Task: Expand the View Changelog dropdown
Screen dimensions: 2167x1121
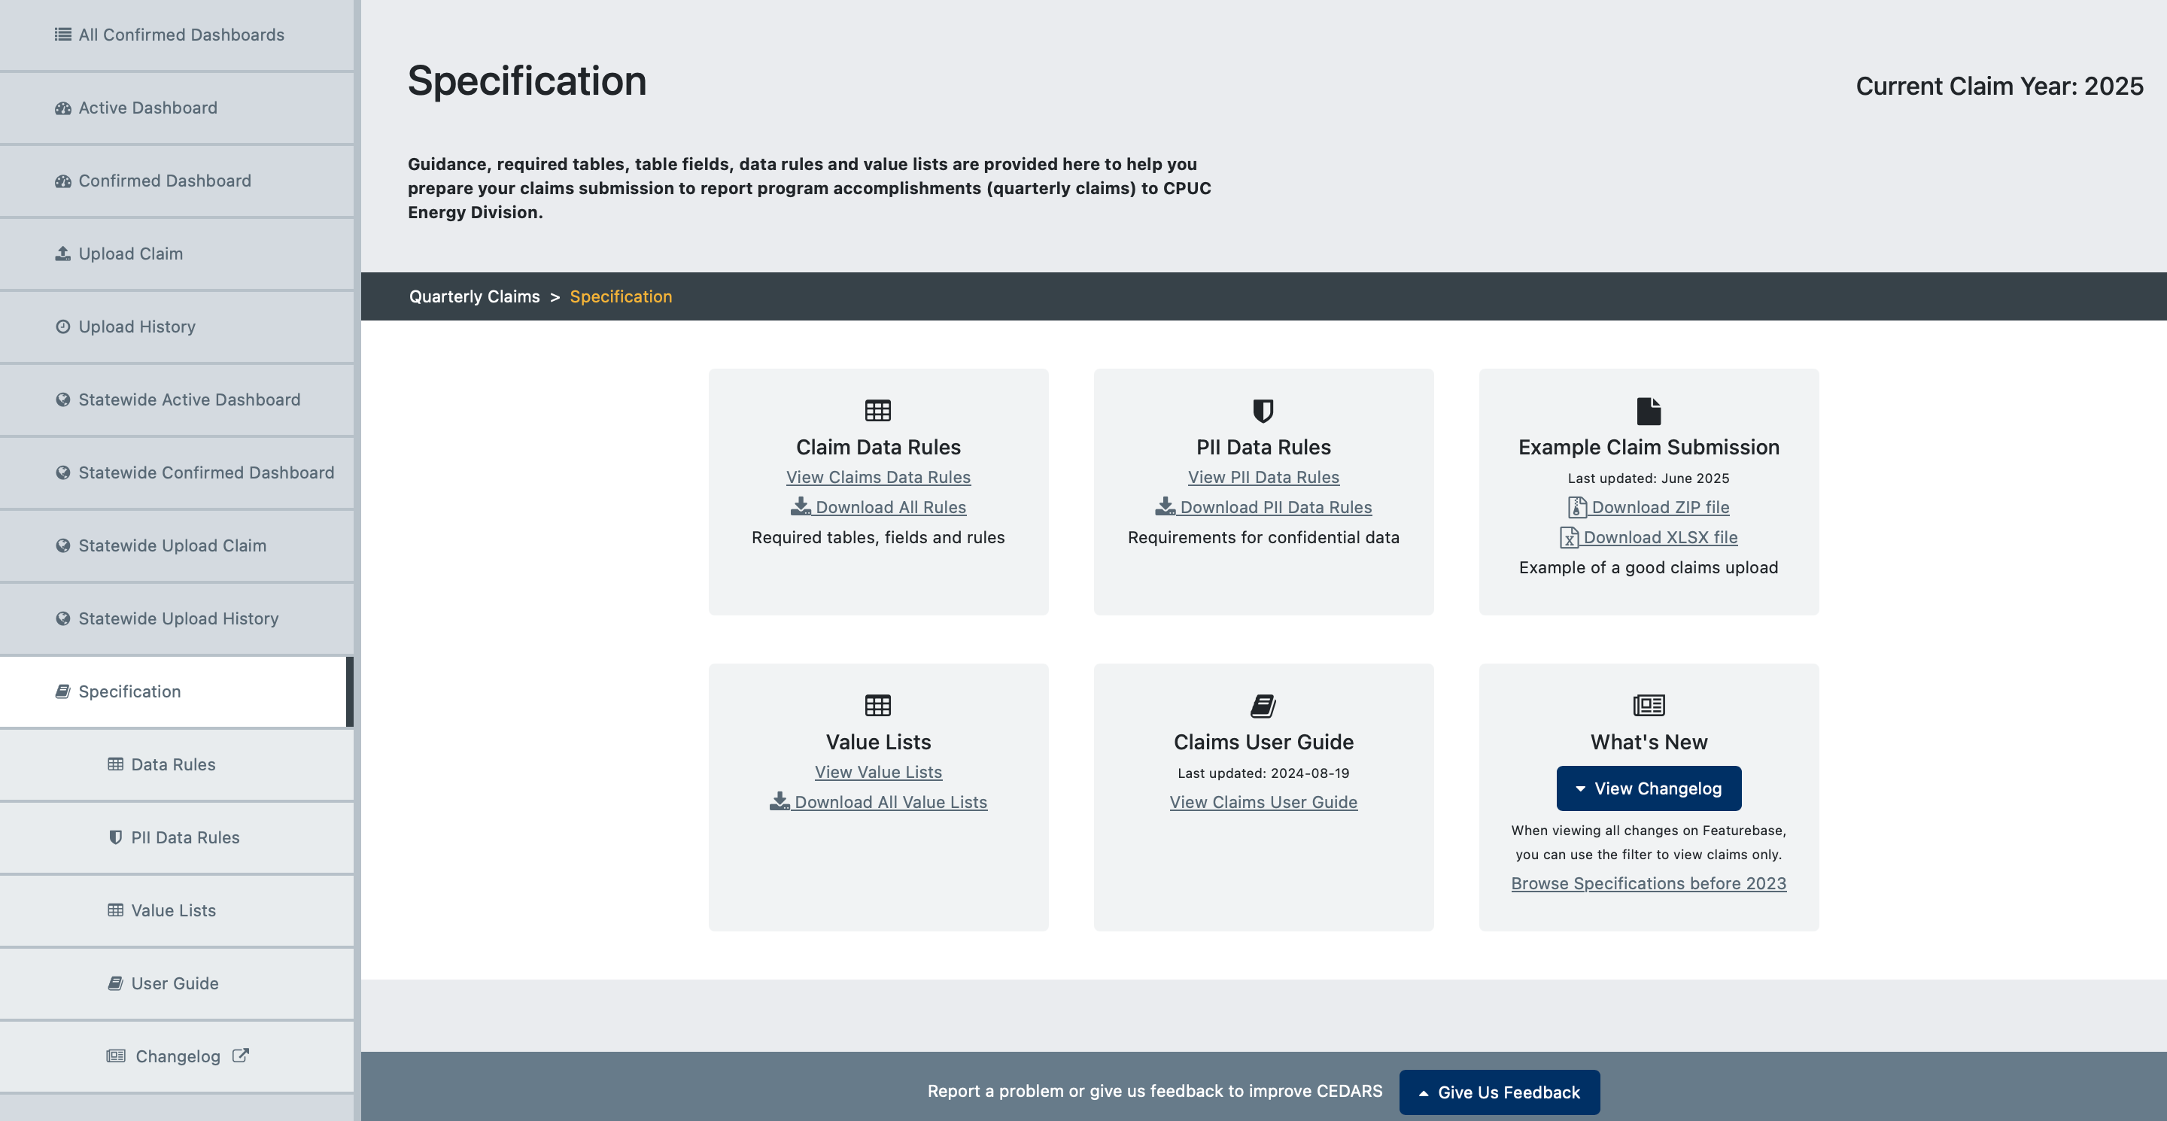Action: tap(1648, 788)
